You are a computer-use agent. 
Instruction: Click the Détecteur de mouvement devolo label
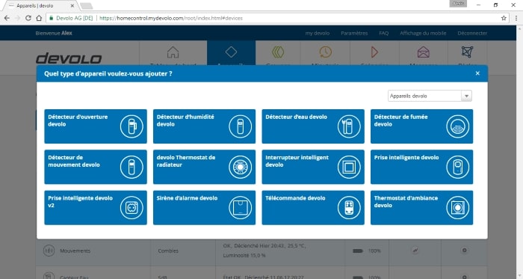pos(74,162)
